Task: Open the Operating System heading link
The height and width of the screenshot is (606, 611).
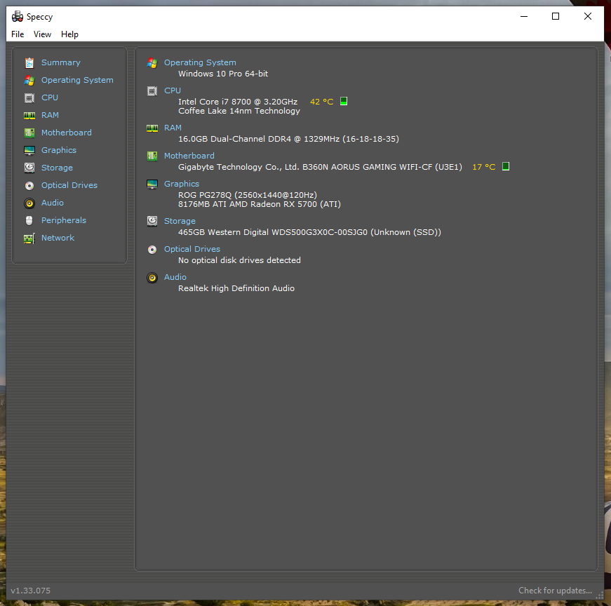Action: pyautogui.click(x=200, y=62)
